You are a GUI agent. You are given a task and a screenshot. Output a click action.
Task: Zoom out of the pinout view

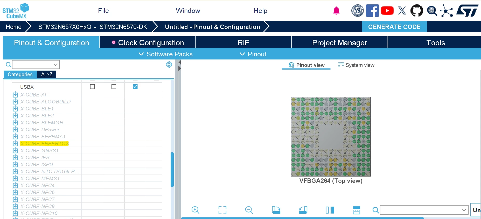click(x=249, y=210)
